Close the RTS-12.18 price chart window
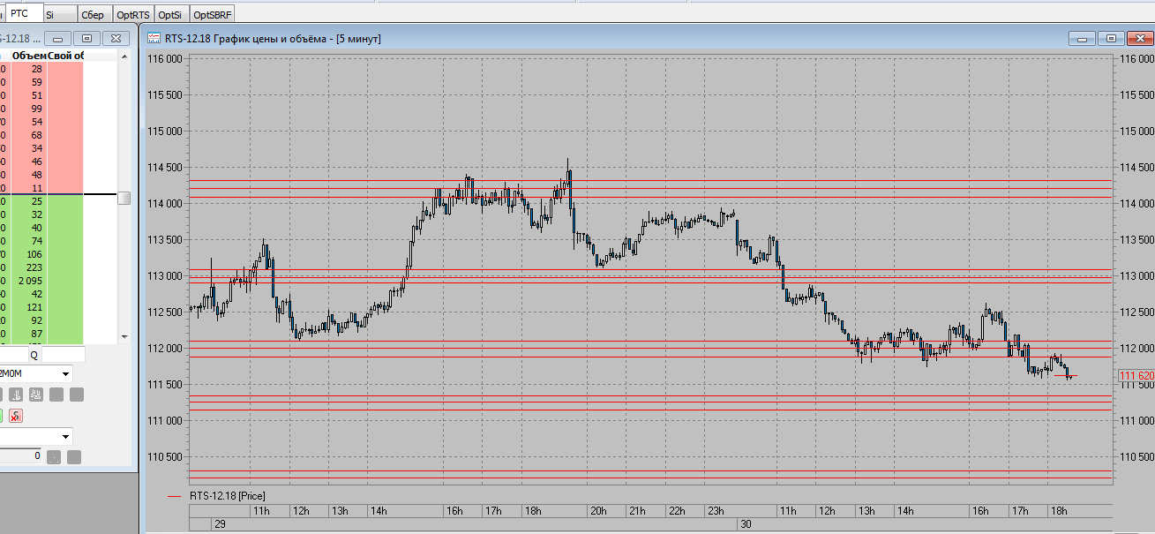Viewport: 1155px width, 534px height. [x=1139, y=38]
